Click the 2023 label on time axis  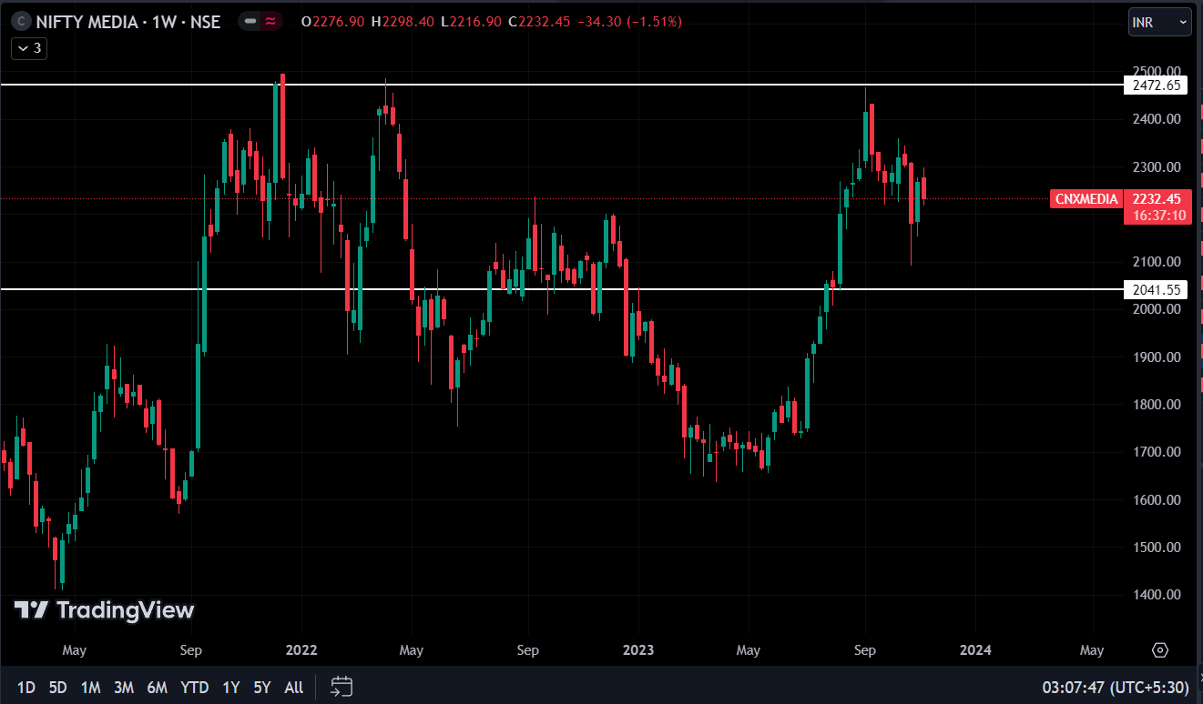(x=637, y=650)
